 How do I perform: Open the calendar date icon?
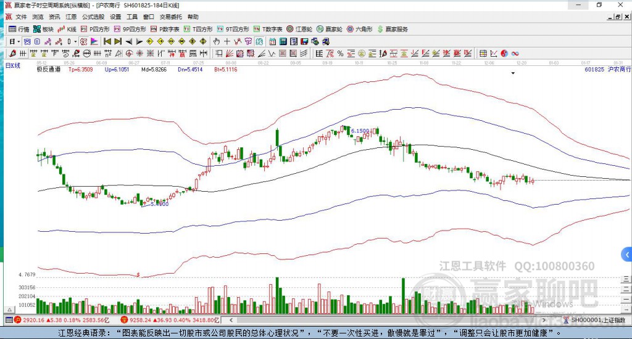[x=273, y=41]
